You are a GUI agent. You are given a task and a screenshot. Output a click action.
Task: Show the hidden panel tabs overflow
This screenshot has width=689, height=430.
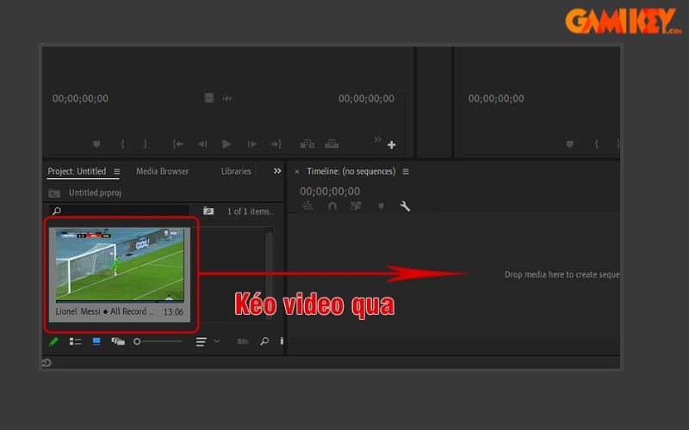click(x=277, y=170)
